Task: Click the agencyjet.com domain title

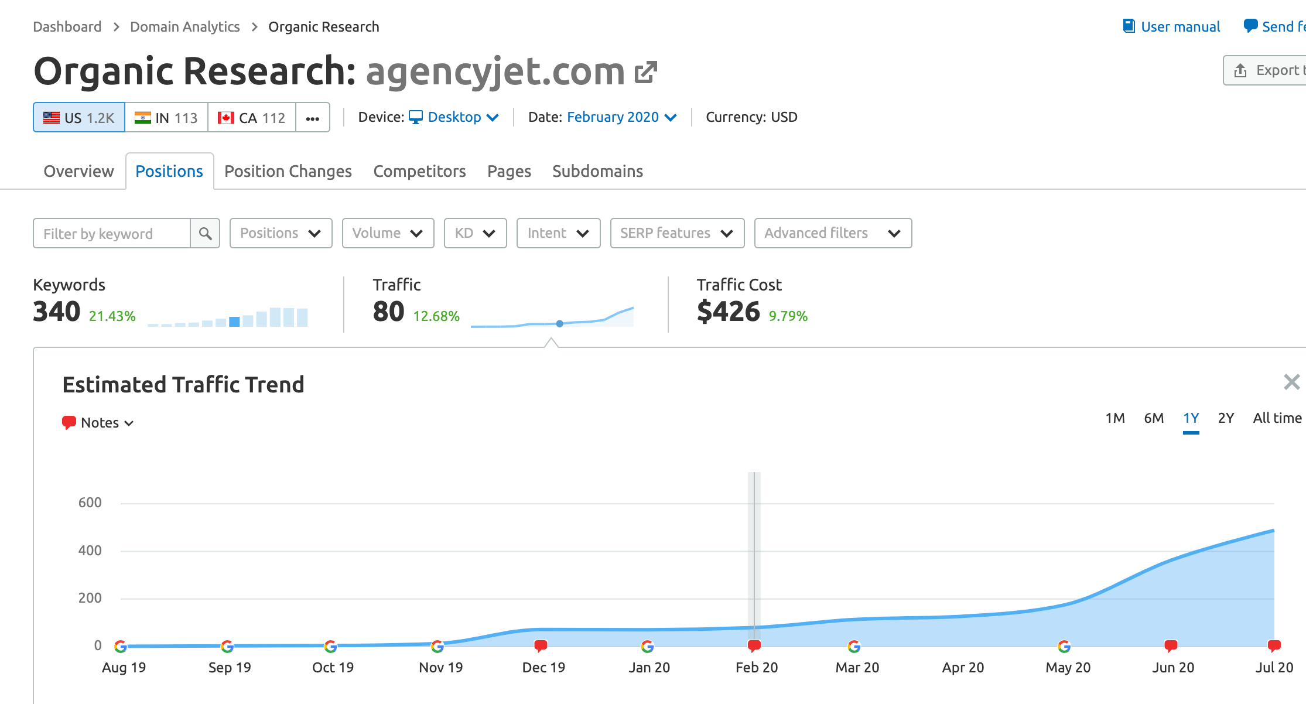Action: point(495,72)
